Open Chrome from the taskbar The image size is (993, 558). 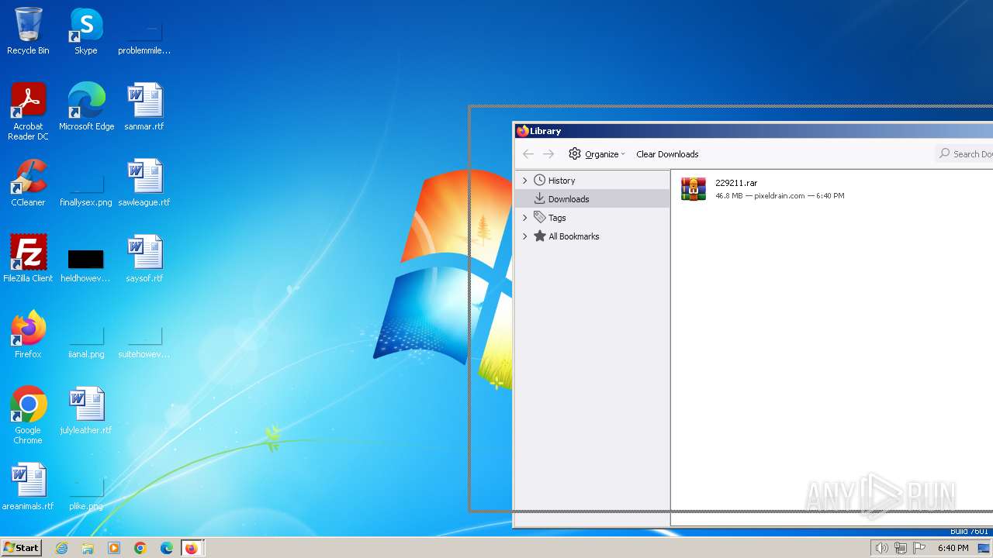point(140,548)
